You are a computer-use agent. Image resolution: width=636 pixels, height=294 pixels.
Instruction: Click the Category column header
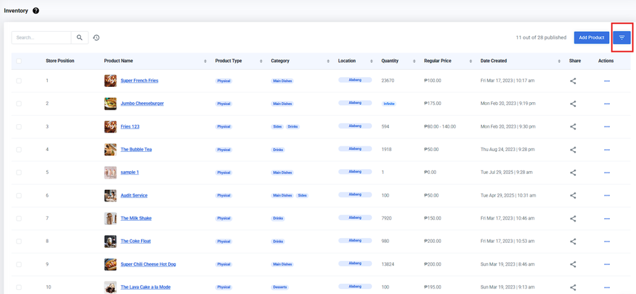[280, 61]
